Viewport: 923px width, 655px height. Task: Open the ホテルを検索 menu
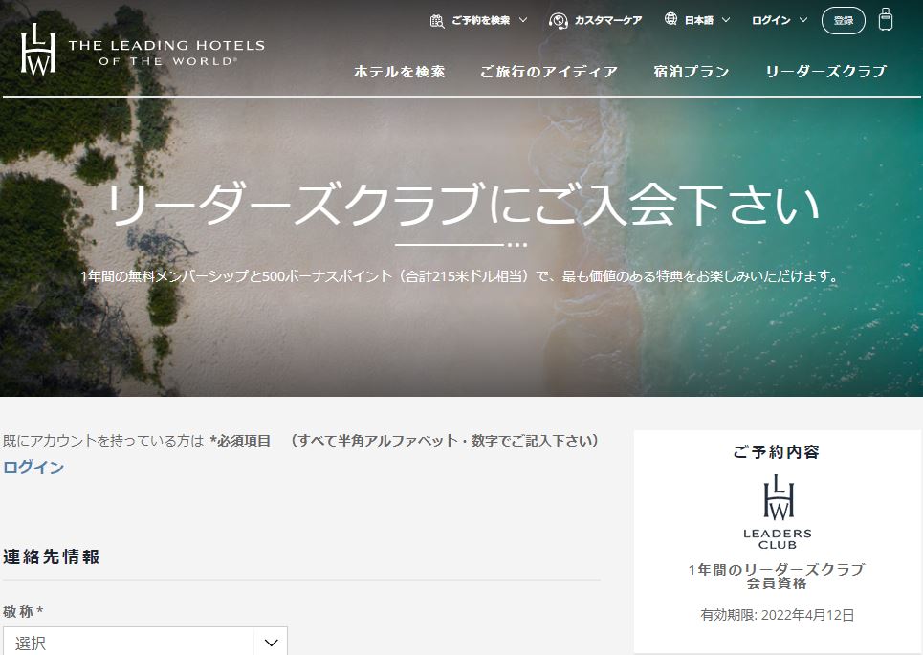(399, 72)
